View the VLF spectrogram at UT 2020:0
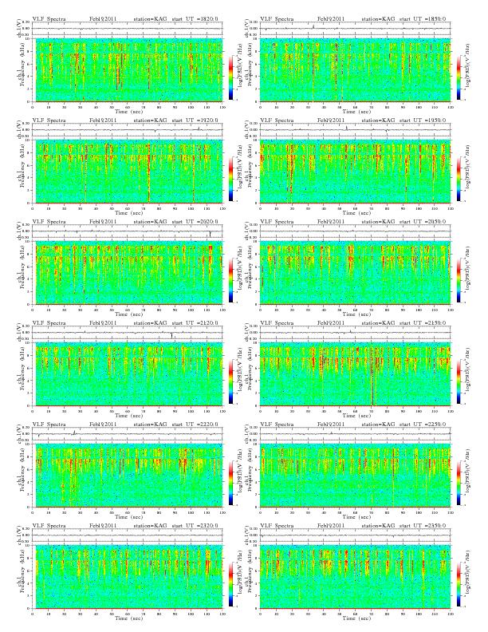This screenshot has height=632, width=488. (128, 273)
